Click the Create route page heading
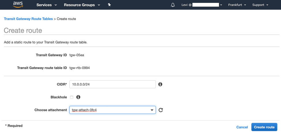Viewport: 281px width, 136px height. point(23,31)
